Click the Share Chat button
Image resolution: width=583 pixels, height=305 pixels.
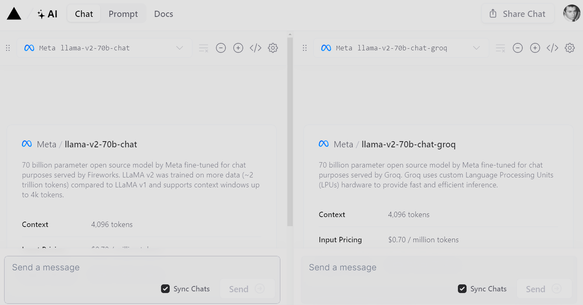(518, 14)
